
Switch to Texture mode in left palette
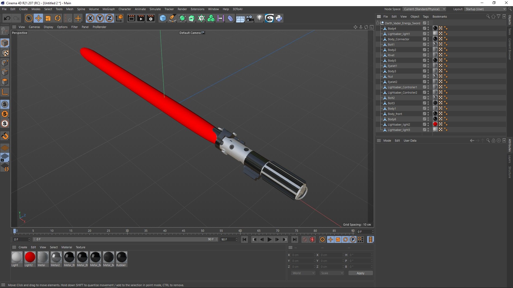pos(5,53)
